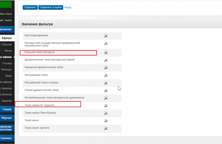Open the Журнал section
Screen dimensions: 222x144
[7, 118]
